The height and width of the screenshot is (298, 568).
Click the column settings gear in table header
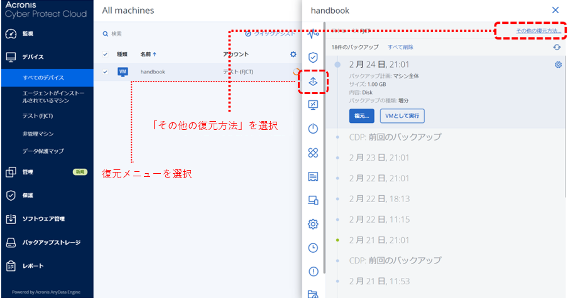coord(293,55)
